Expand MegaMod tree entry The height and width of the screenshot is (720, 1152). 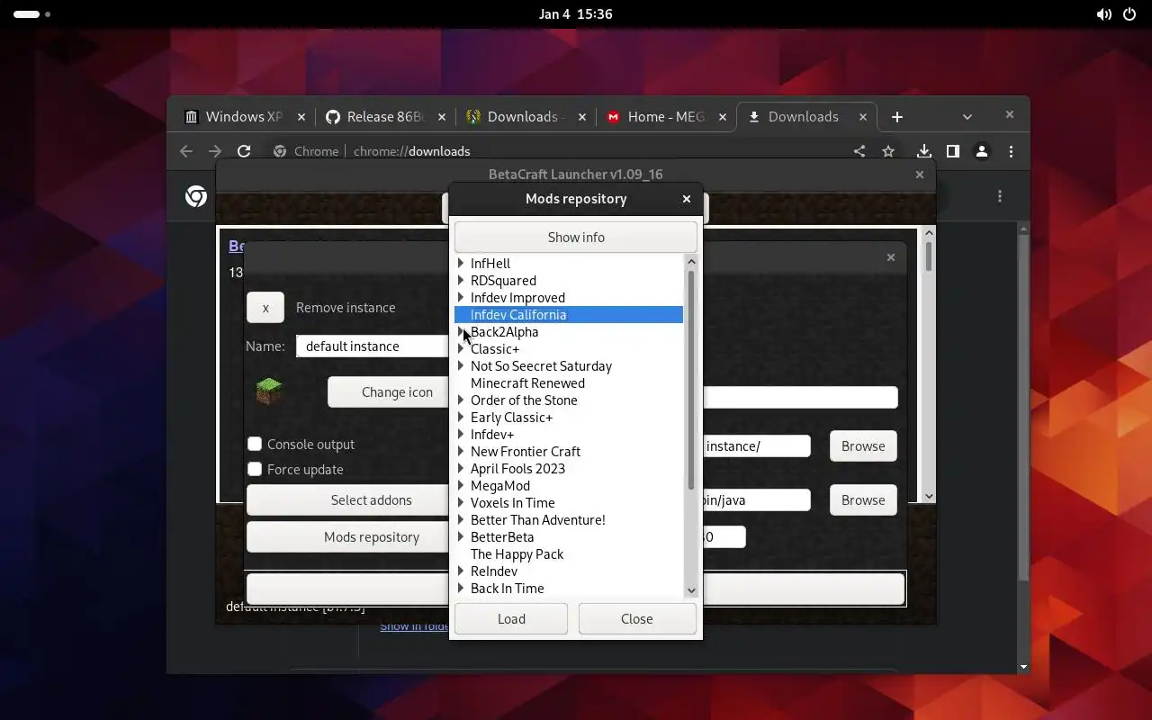coord(461,486)
